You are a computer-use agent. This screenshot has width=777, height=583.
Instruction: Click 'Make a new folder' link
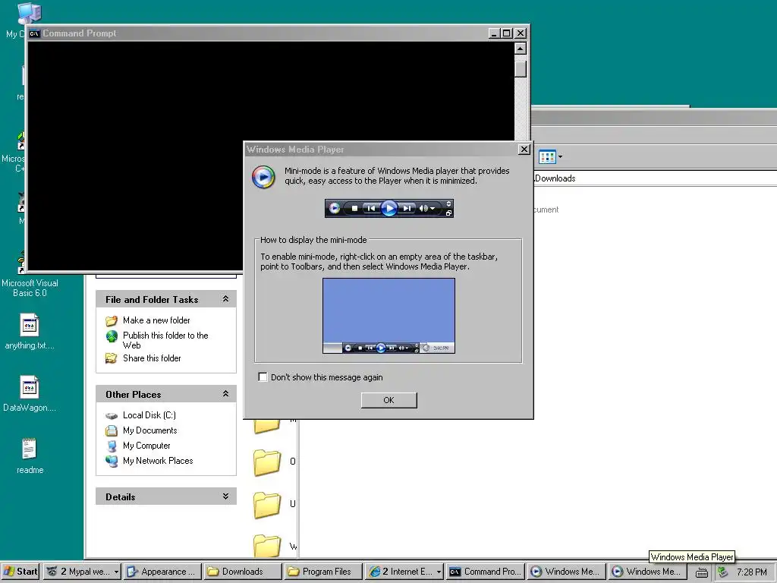pyautogui.click(x=156, y=320)
